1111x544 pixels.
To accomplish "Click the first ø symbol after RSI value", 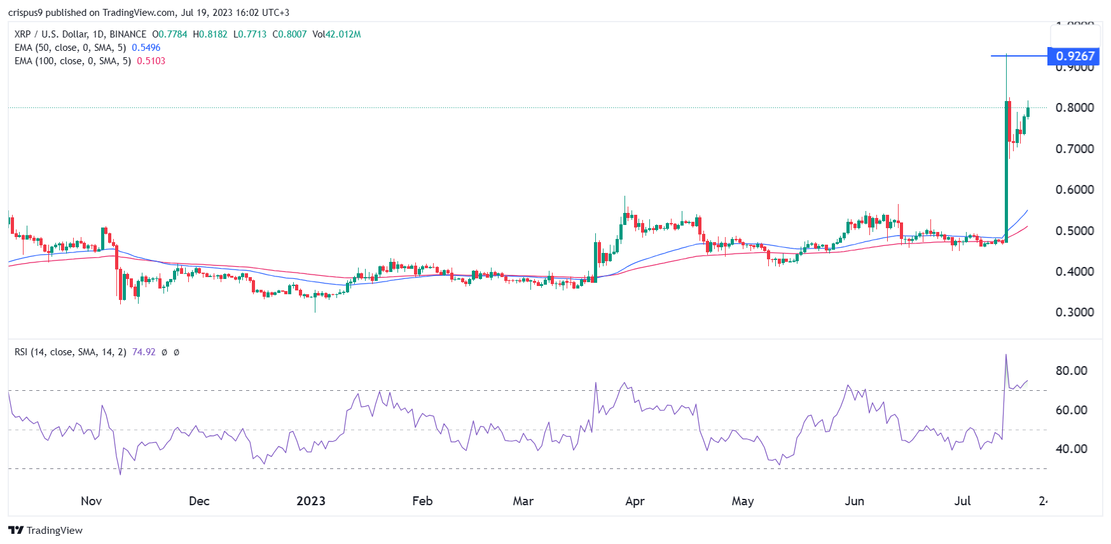I will (x=164, y=352).
